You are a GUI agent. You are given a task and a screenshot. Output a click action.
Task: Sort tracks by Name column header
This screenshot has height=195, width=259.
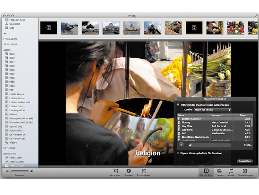click(194, 115)
